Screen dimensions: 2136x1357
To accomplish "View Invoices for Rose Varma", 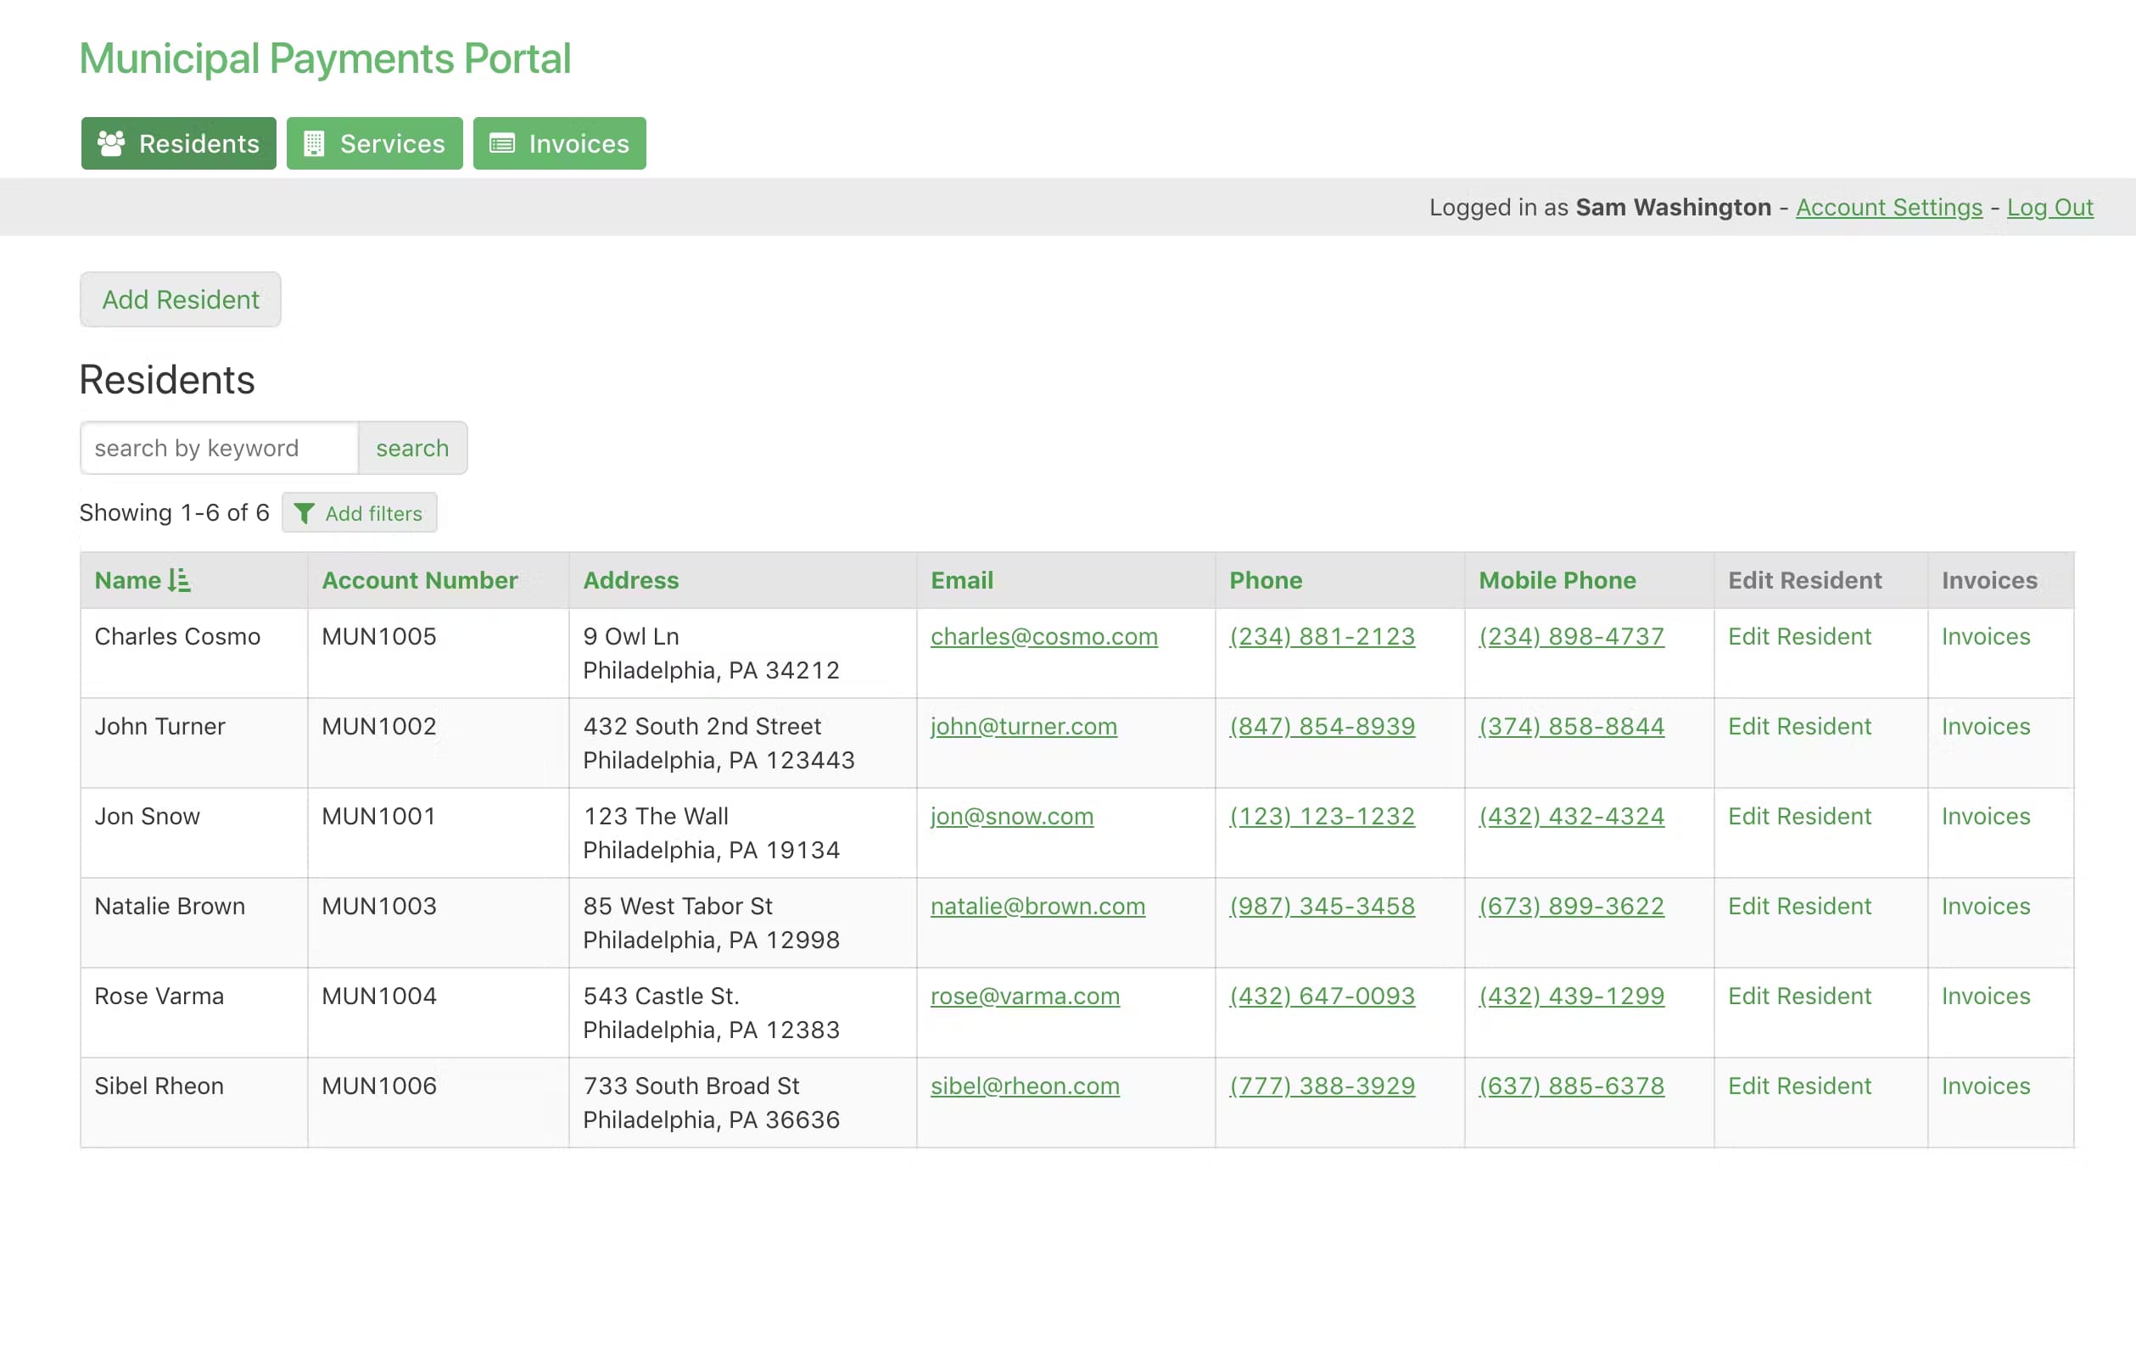I will 1985,995.
